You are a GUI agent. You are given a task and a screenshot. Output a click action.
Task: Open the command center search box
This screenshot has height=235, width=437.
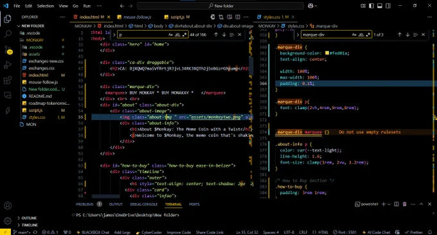click(220, 6)
